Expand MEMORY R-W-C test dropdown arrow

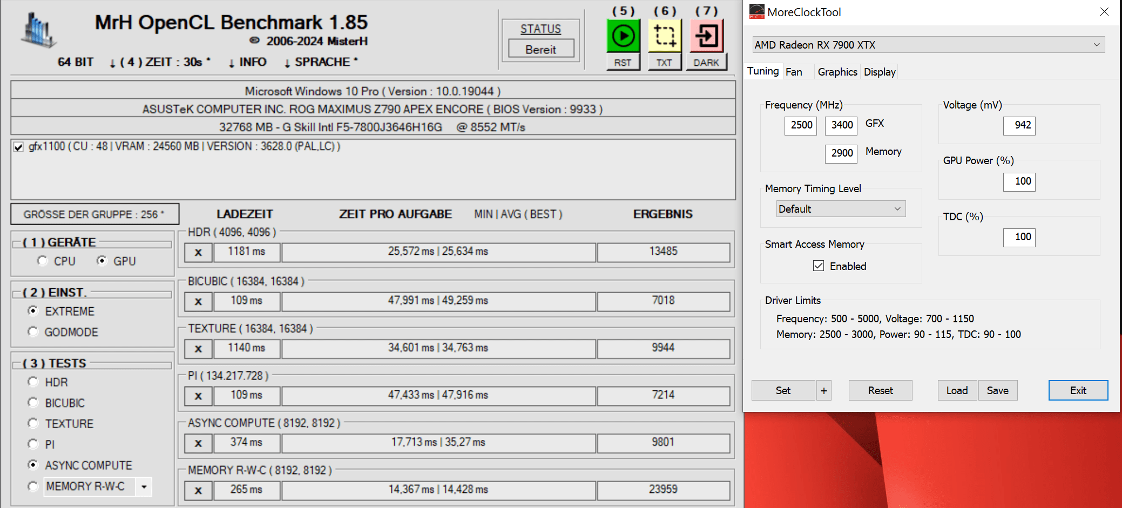coord(144,486)
